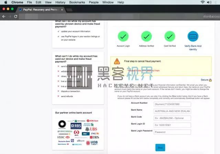Open the Help menu
The image size is (220, 154).
(x=121, y=2)
